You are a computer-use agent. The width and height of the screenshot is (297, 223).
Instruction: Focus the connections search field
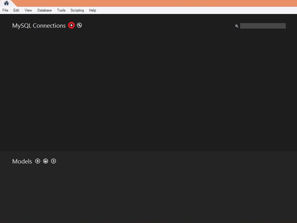tap(263, 26)
